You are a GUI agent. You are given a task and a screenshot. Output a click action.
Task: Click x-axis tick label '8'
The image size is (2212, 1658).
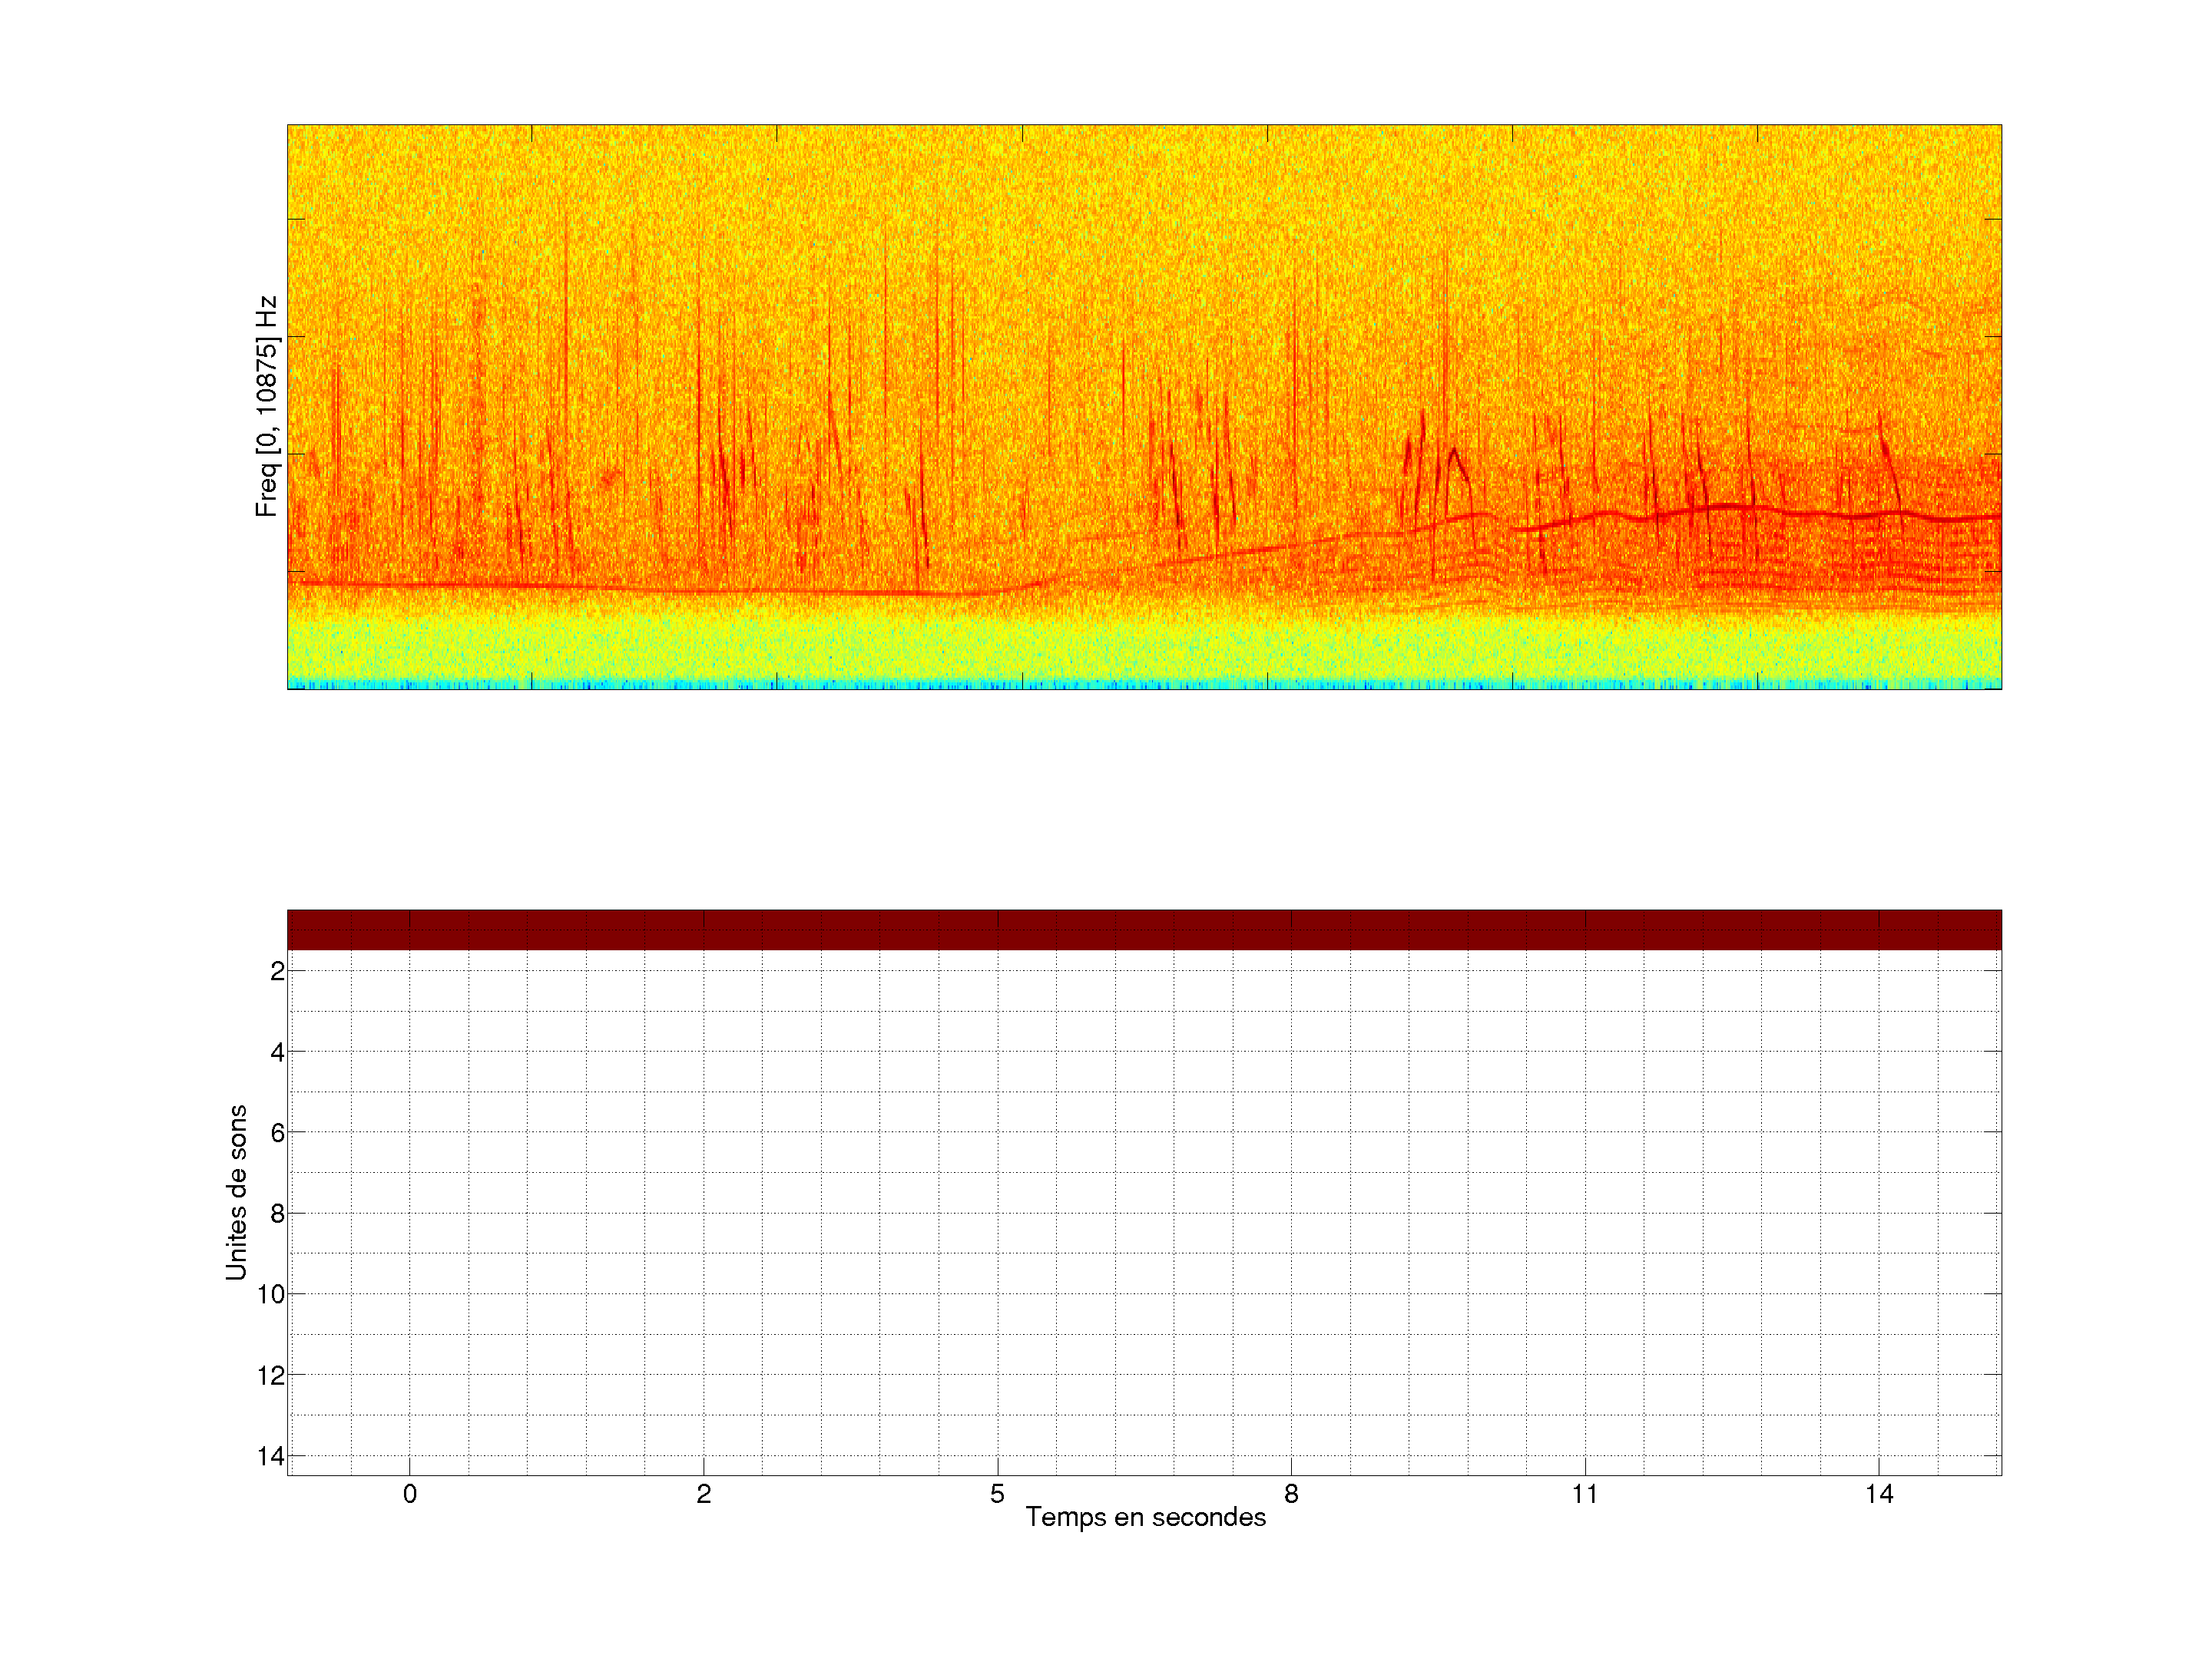click(x=1291, y=1494)
